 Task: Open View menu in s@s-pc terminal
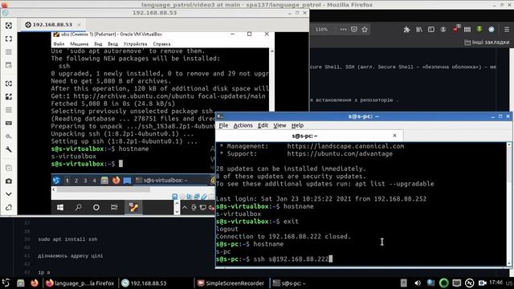click(279, 125)
